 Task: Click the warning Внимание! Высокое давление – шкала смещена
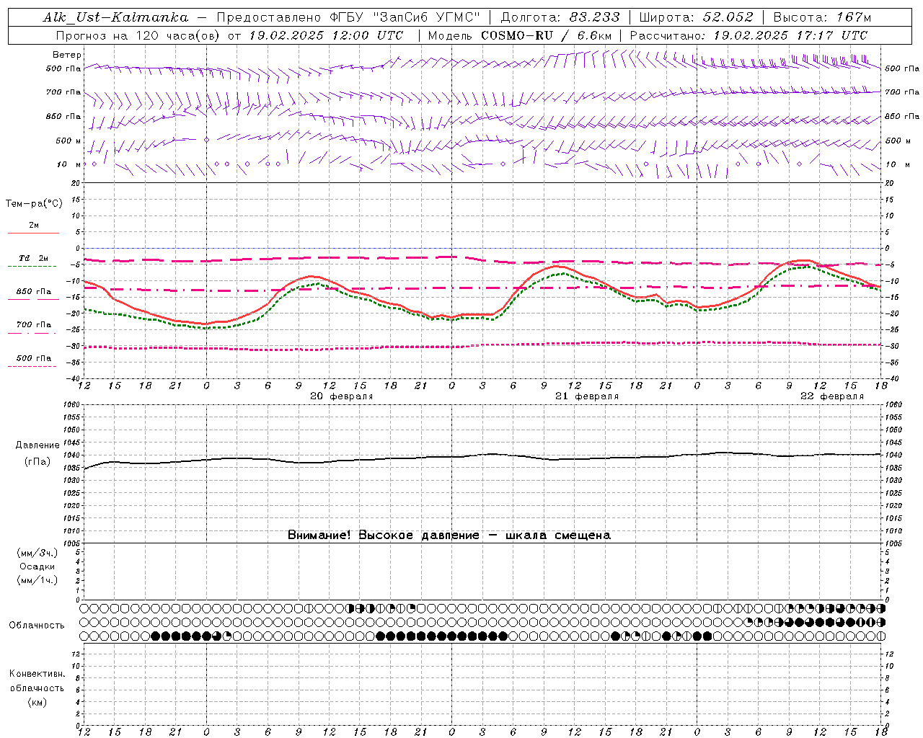(449, 535)
